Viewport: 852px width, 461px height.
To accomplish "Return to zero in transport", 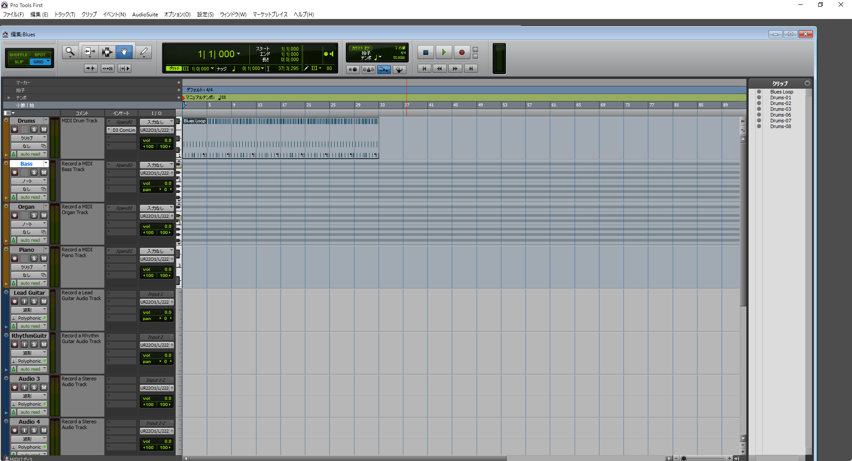I will [x=424, y=68].
